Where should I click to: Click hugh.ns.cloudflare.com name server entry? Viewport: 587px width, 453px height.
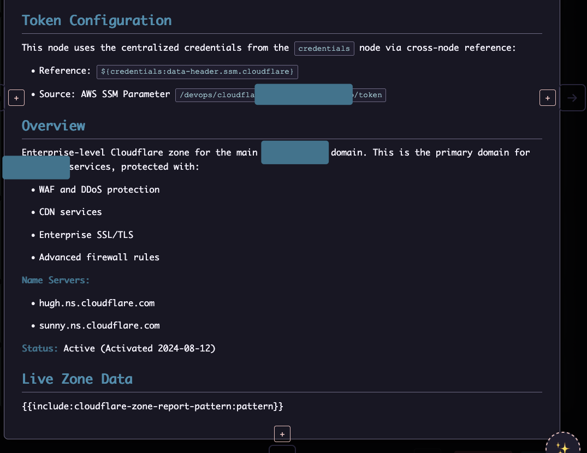[x=97, y=303]
